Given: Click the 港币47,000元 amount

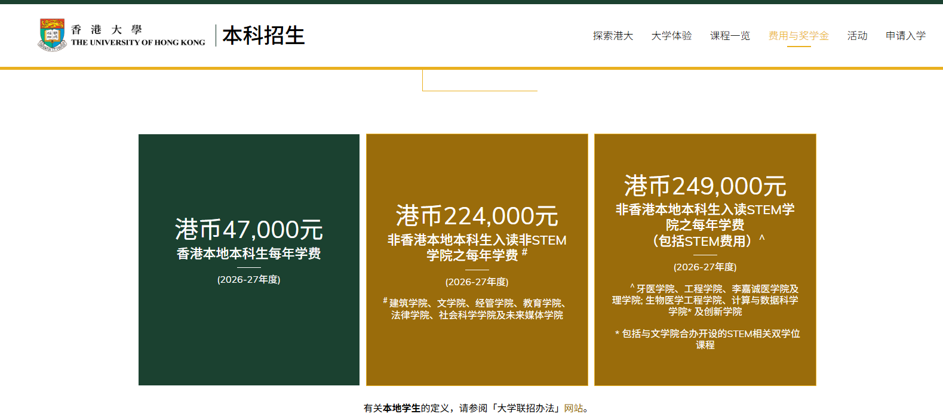Looking at the screenshot, I should coord(248,229).
